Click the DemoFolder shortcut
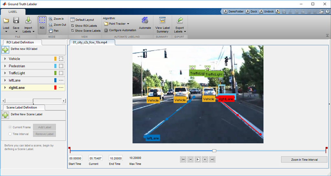 point(234,12)
